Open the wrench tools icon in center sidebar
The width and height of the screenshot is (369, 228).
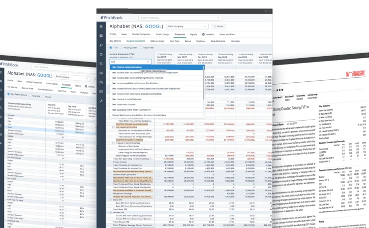(101, 101)
